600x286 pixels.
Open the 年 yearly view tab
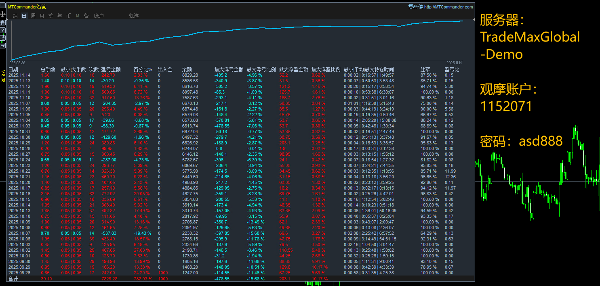click(59, 15)
